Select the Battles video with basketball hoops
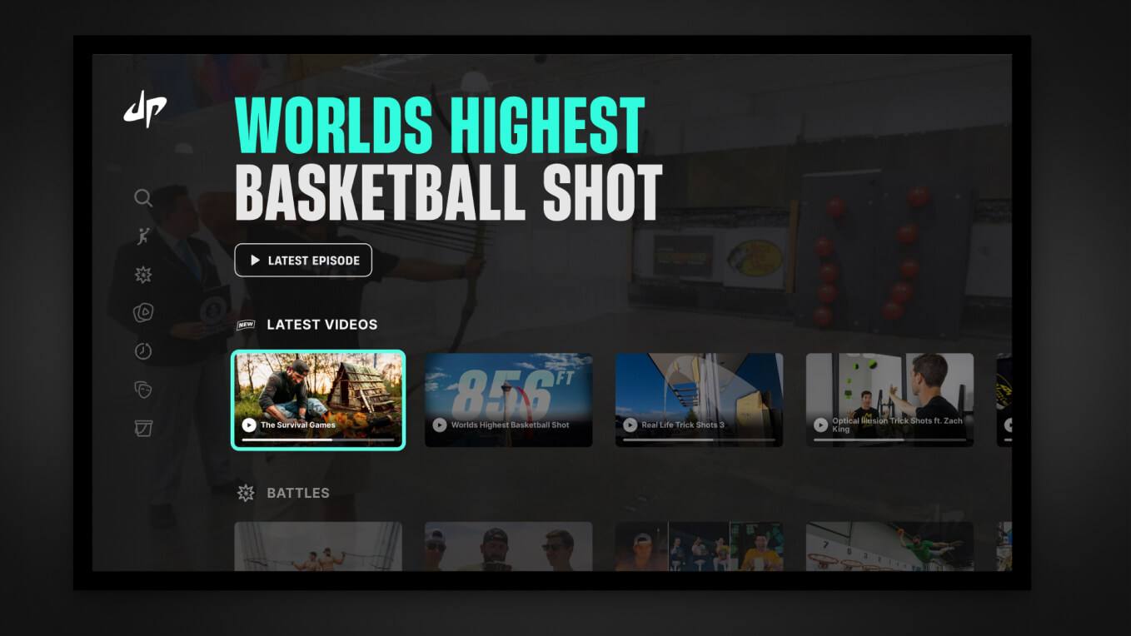 889,546
